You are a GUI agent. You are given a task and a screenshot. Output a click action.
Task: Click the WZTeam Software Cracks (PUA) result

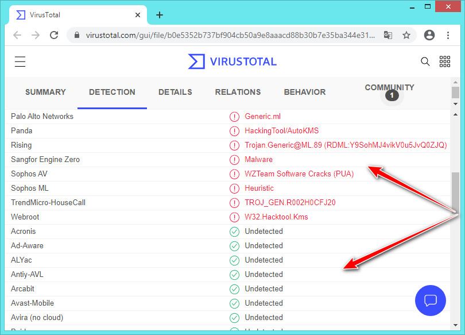(299, 174)
